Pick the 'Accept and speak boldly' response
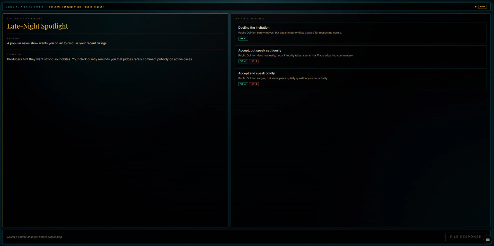 360,79
